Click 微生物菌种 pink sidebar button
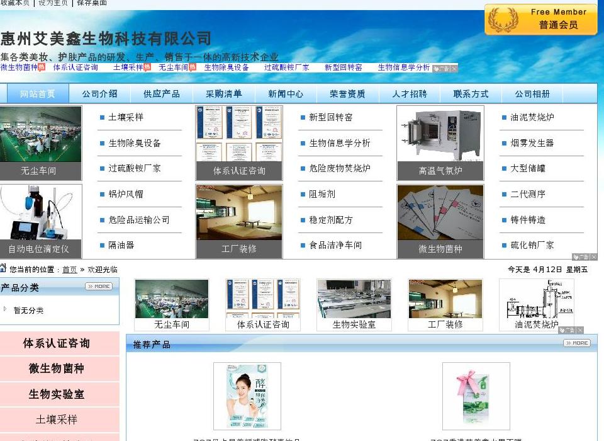The height and width of the screenshot is (441, 604). (x=56, y=369)
